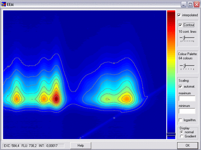Maximize the EEM window
The width and height of the screenshot is (201, 150).
point(190,4)
